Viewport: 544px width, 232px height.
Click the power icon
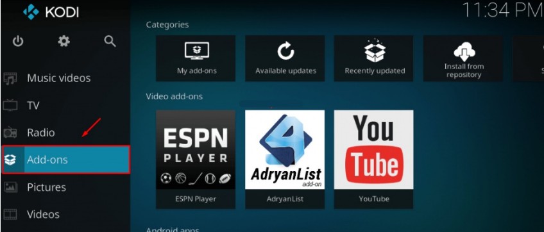[x=18, y=42]
